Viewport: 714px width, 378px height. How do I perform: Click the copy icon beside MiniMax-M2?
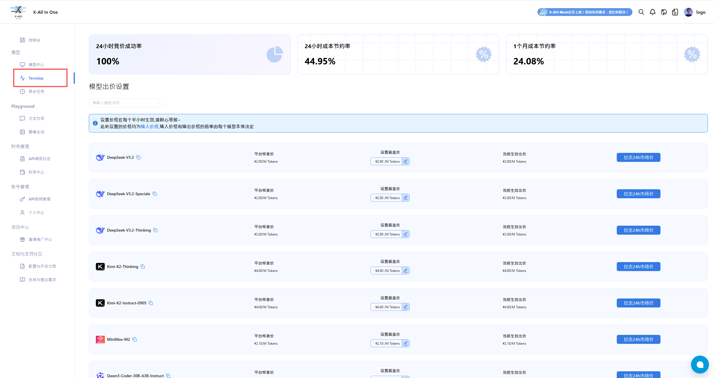135,339
